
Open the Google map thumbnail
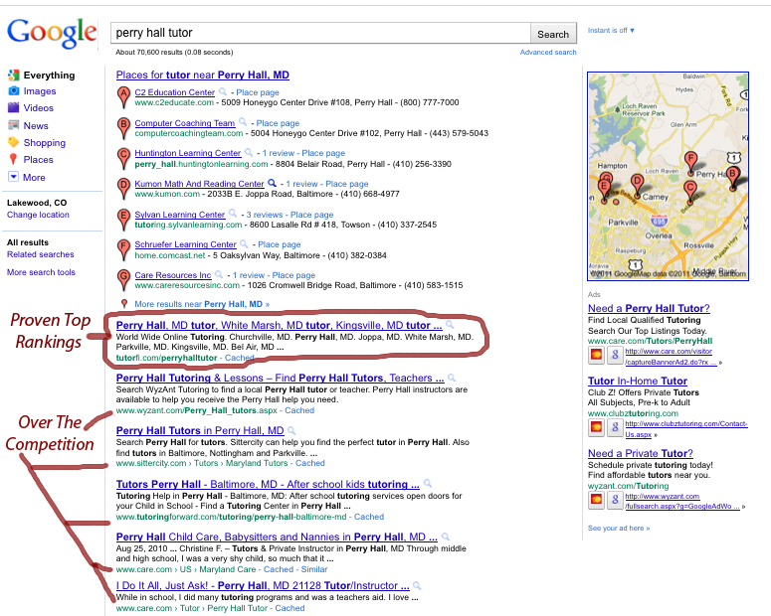(x=667, y=177)
